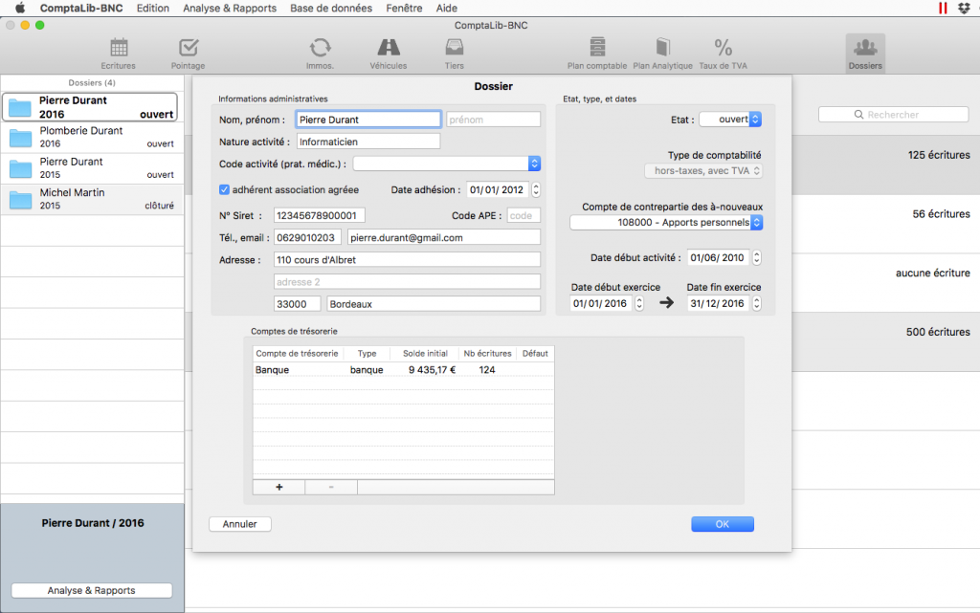Click the Date début exercice date field

pyautogui.click(x=601, y=303)
